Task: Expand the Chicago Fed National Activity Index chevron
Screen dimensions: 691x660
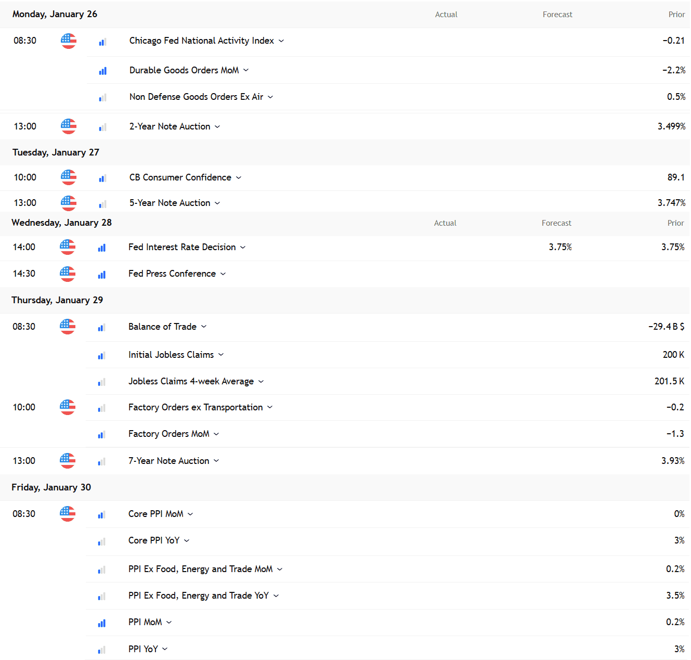Action: [x=281, y=41]
